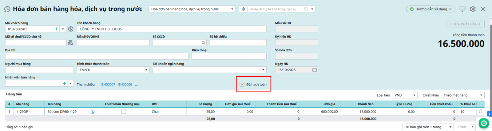Open settings gear in top right
Image resolution: width=492 pixels, height=131 pixels.
[473, 9]
